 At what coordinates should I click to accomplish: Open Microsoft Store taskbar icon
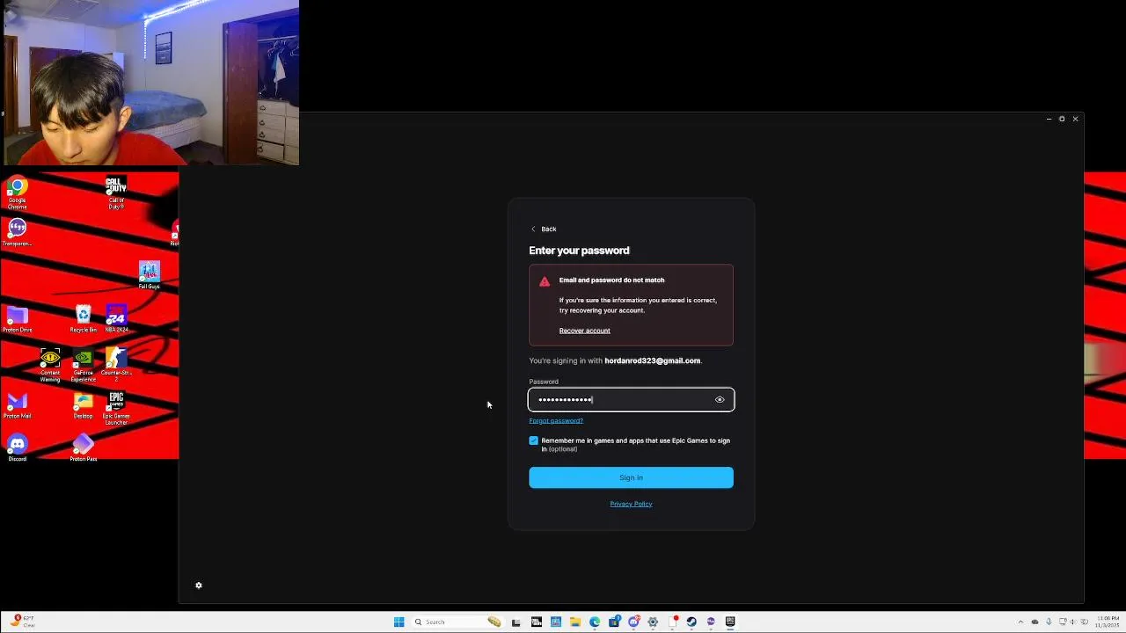point(614,622)
